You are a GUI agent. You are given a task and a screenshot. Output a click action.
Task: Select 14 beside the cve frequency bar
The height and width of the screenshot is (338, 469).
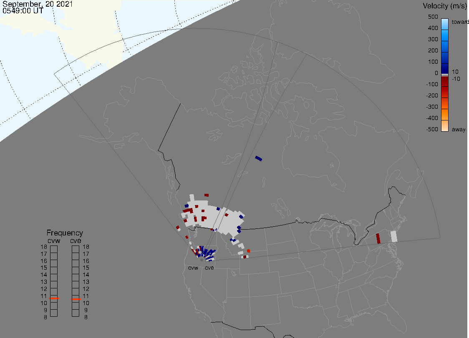(86, 275)
